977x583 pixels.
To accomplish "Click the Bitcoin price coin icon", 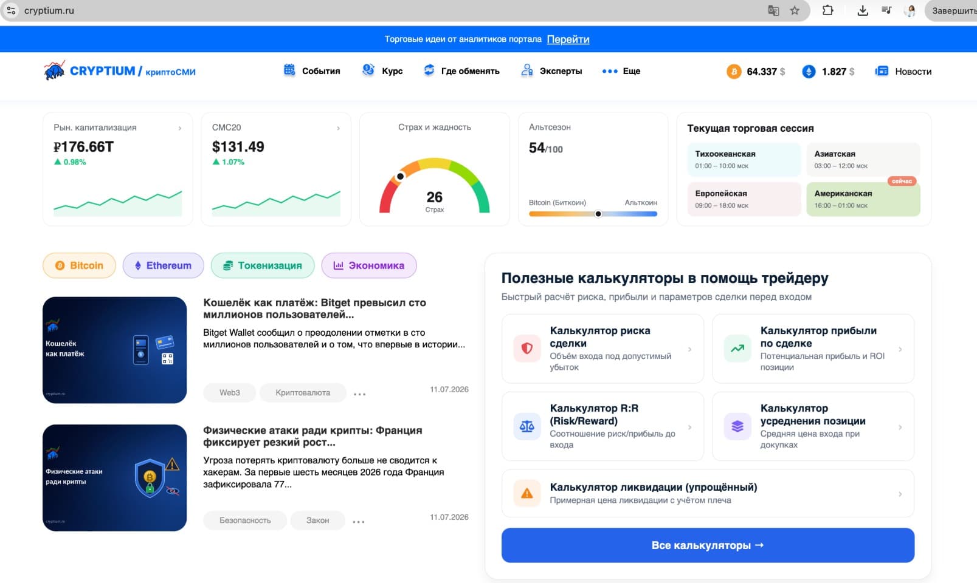I will click(734, 72).
